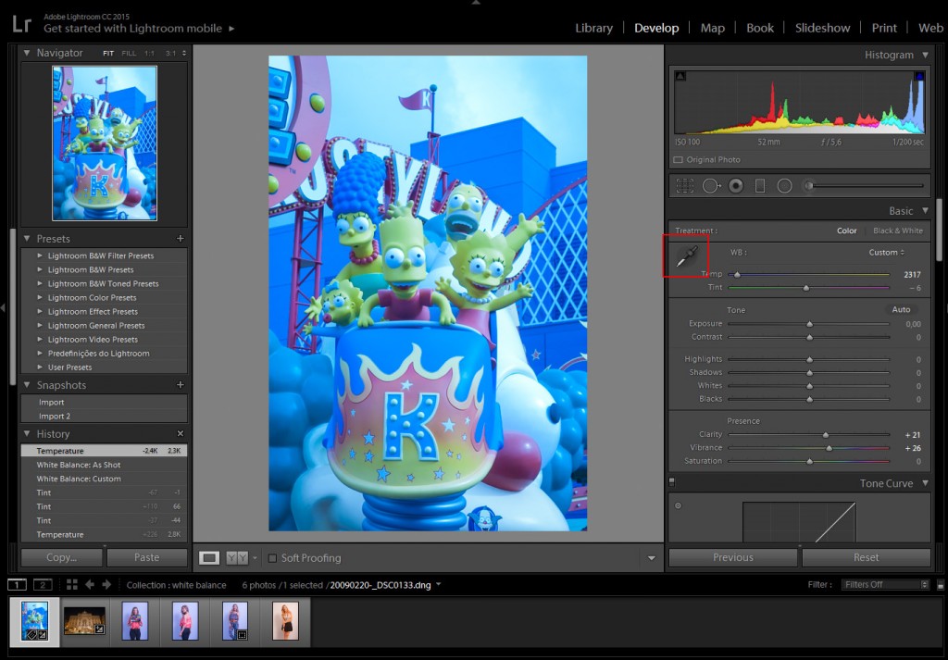The image size is (948, 660).
Task: Switch to the Print module
Action: coord(884,29)
